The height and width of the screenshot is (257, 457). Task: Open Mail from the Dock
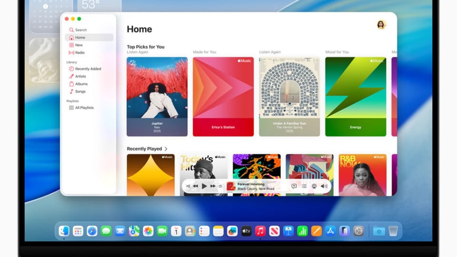coord(120,231)
